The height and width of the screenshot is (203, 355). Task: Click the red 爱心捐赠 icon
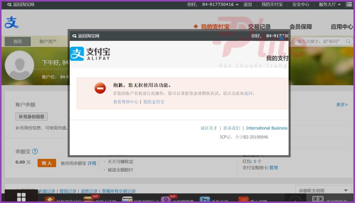pyautogui.click(x=244, y=200)
